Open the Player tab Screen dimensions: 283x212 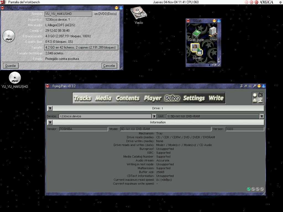(x=153, y=98)
